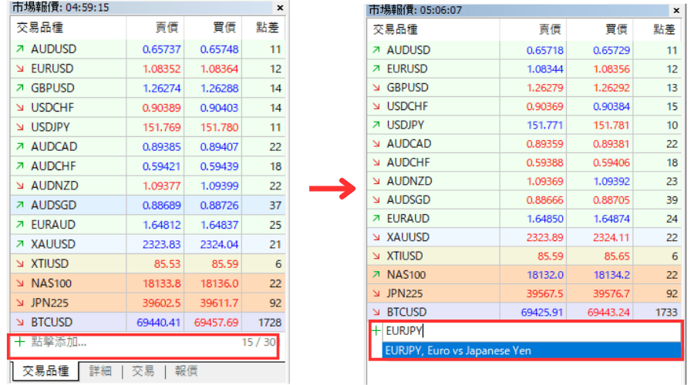
Task: Click the down arrow icon of EURUSD priced 1.08352
Action: point(19,69)
